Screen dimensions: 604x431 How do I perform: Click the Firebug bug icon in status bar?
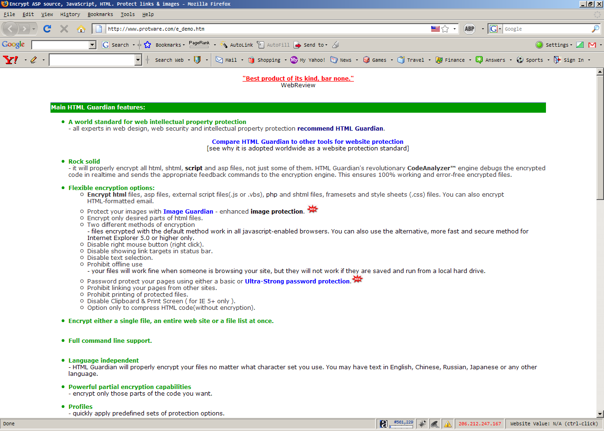pos(422,423)
